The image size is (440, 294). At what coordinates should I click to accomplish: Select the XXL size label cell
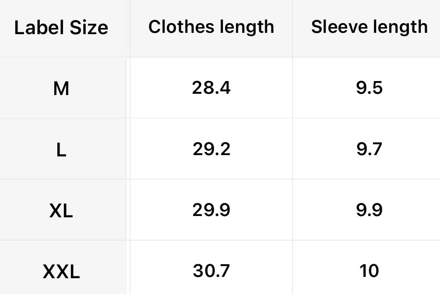click(61, 272)
